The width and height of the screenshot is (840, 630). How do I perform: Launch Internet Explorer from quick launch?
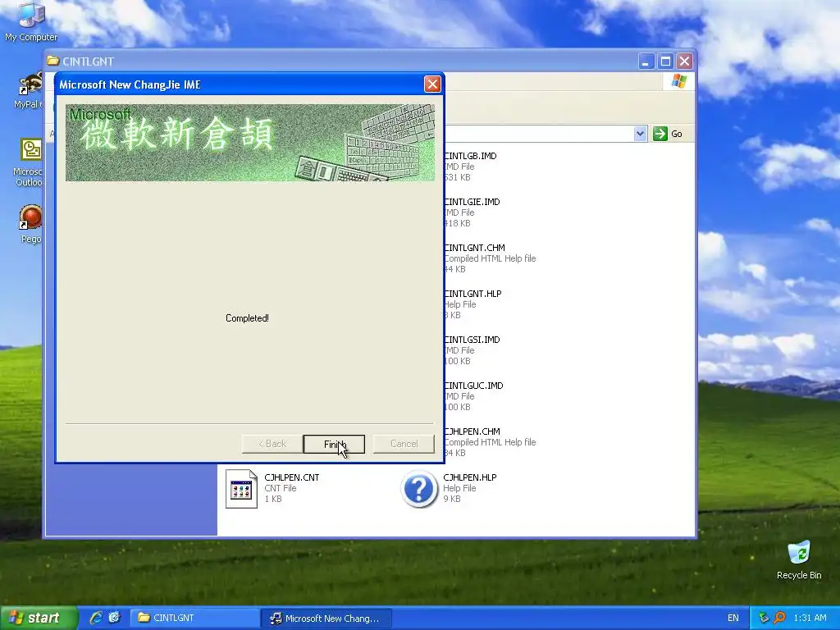96,618
